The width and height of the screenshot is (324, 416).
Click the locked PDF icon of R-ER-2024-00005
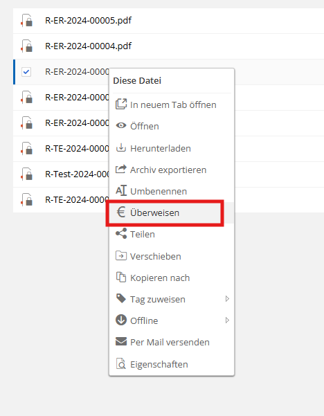pos(27,21)
